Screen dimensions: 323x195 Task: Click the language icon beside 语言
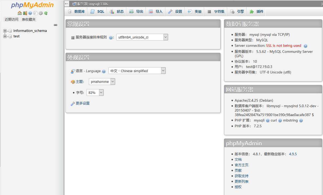pyautogui.click(x=73, y=71)
